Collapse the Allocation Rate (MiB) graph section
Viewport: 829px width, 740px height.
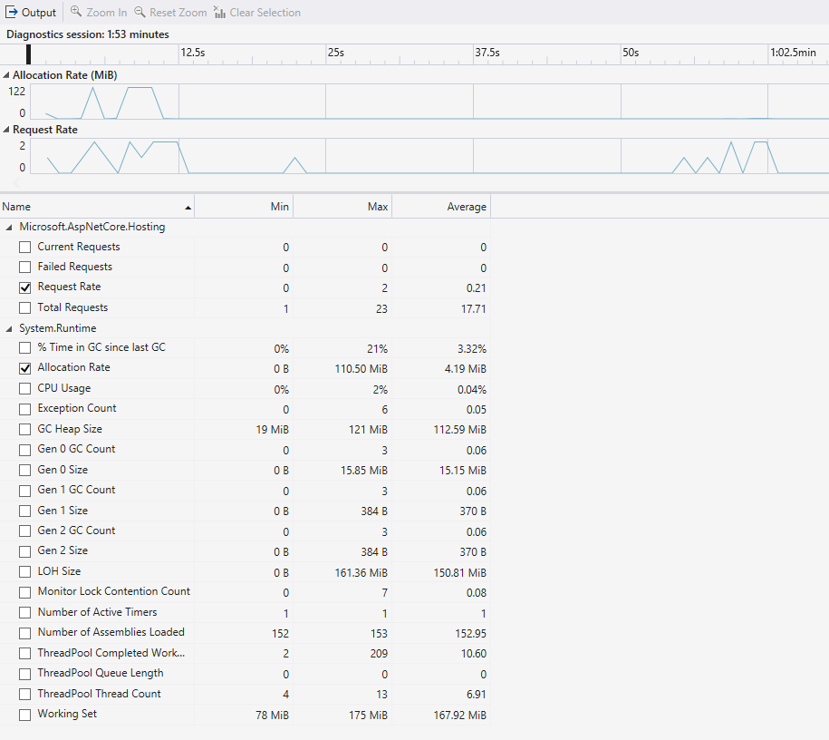tap(7, 75)
